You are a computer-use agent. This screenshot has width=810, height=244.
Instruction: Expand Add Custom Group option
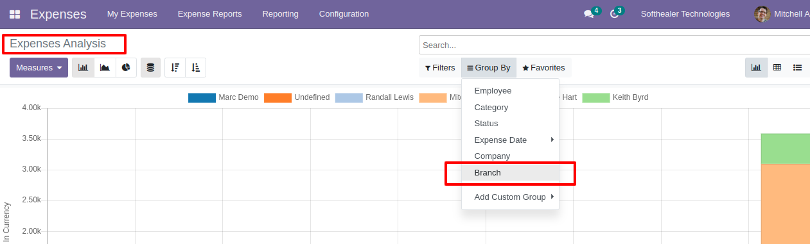tap(510, 197)
